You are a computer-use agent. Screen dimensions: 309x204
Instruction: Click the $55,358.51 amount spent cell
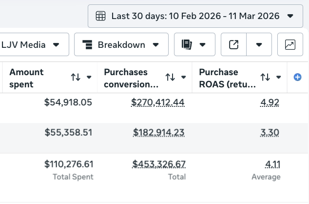68,133
